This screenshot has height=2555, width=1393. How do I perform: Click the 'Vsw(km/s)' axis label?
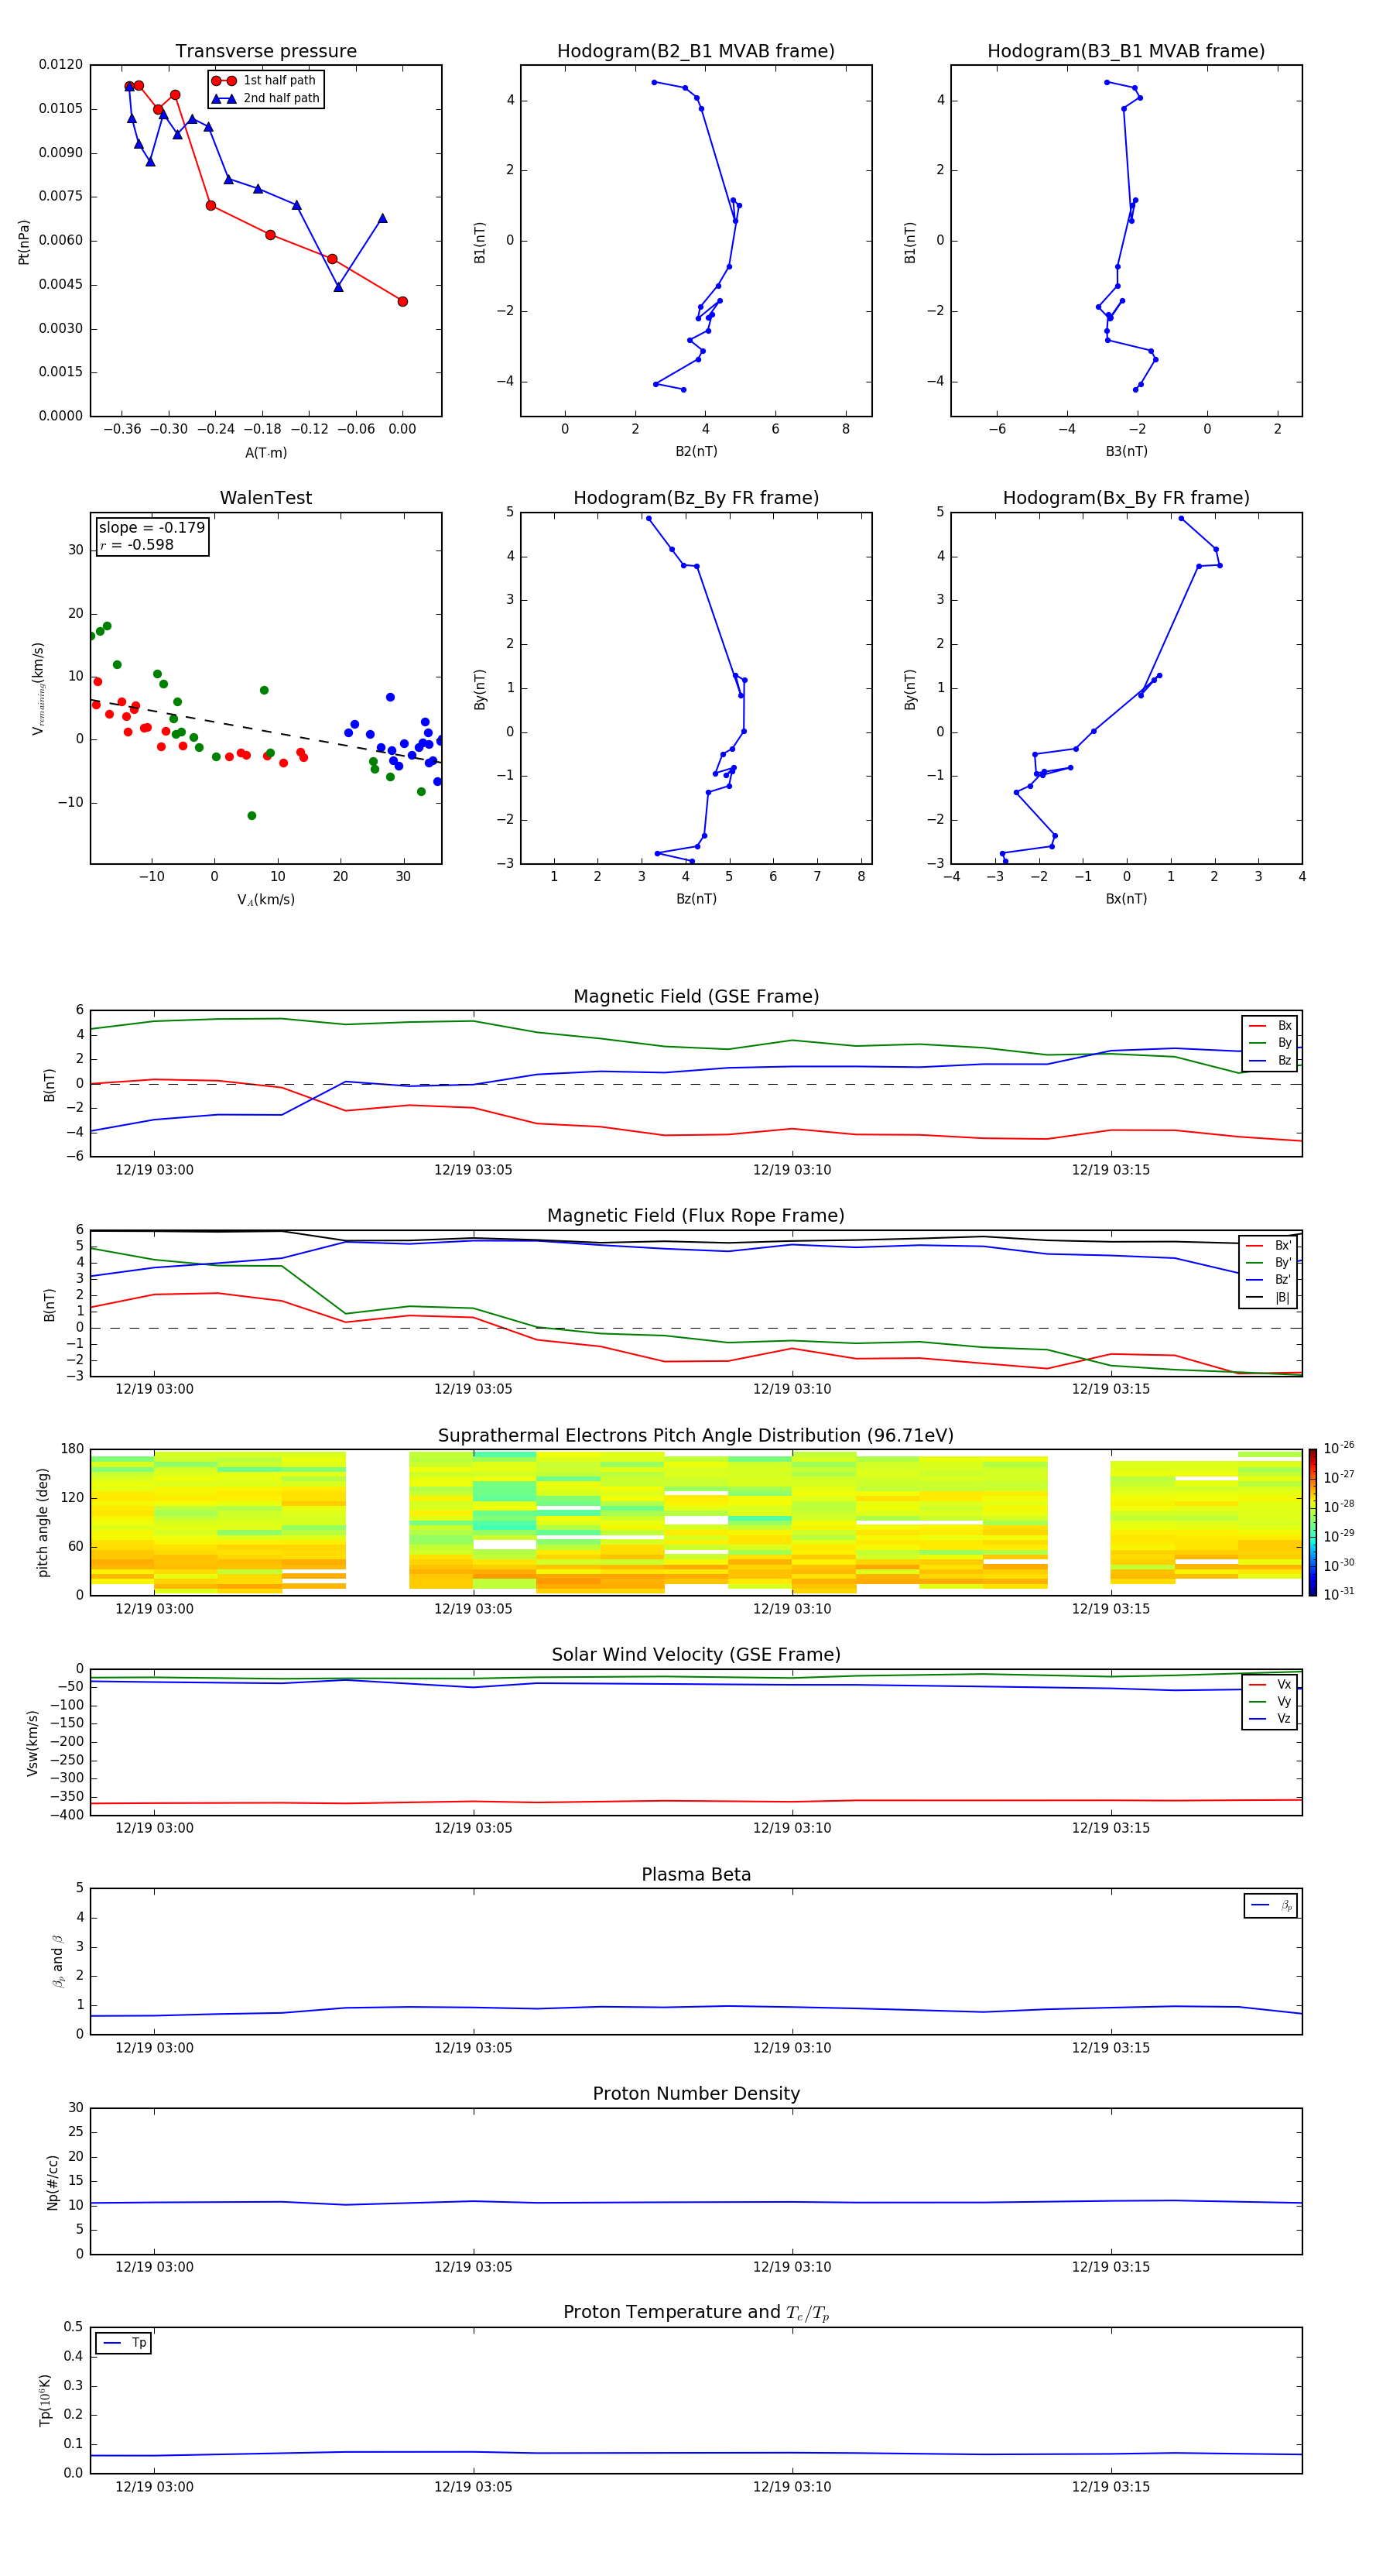[x=33, y=1743]
